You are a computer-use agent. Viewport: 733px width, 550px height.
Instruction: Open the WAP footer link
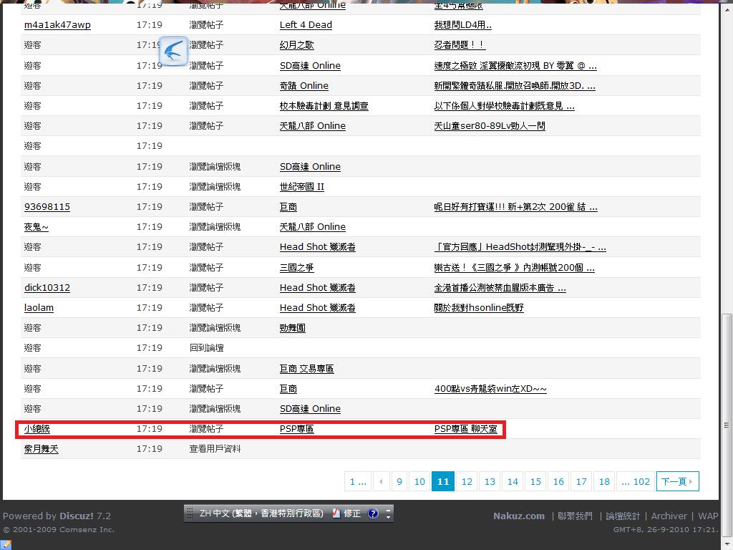[x=708, y=516]
